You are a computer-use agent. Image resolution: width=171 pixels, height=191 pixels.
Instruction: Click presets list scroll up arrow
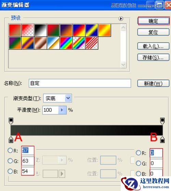[x=123, y=27]
